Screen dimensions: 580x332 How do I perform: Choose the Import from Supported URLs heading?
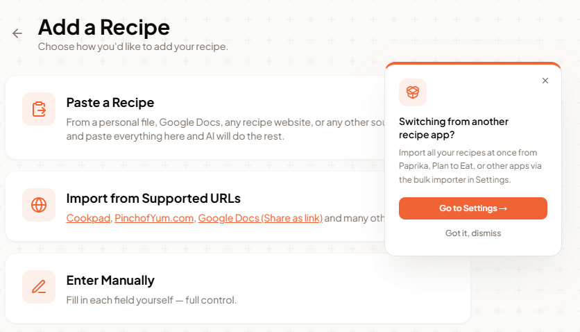tap(153, 198)
